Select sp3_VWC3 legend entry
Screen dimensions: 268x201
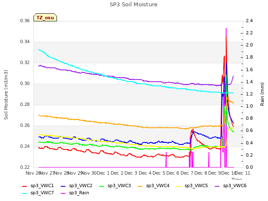115,186
